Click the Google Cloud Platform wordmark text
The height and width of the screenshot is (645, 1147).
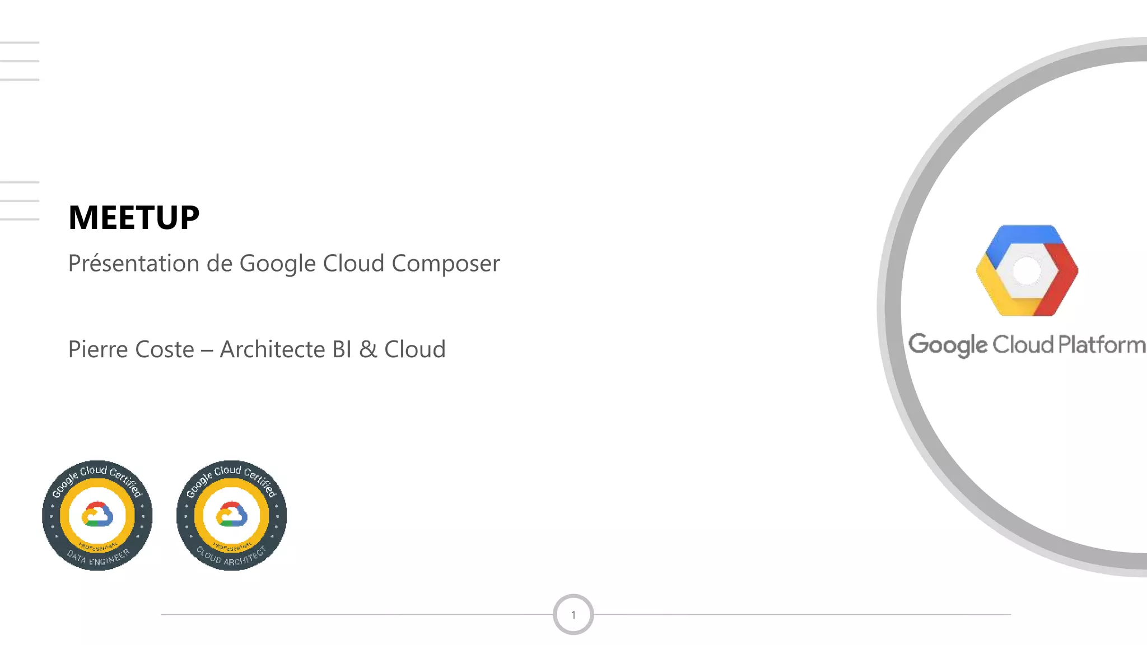point(1027,344)
